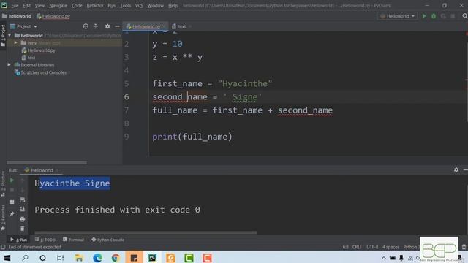
Task: Open Project panel settings gear
Action: [x=107, y=26]
